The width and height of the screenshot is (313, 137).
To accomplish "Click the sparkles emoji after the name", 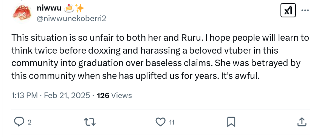I will coord(80,8).
